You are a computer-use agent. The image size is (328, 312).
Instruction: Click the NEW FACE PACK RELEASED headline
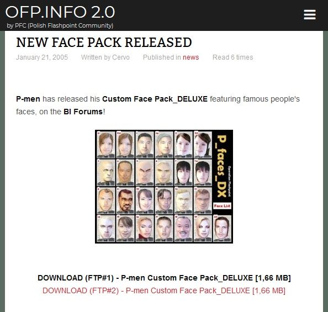104,43
